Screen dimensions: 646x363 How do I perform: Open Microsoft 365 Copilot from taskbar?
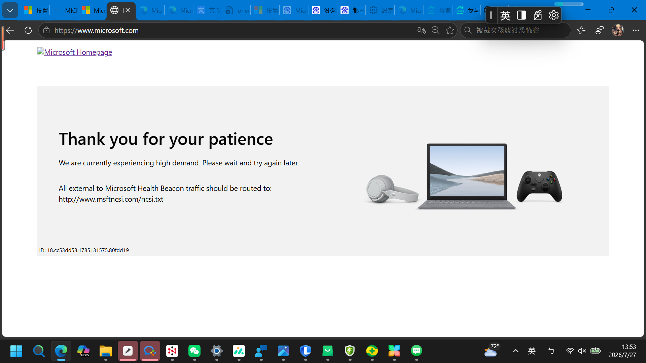point(83,351)
